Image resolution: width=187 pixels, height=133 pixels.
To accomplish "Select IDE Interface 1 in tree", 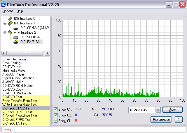I will click(24, 23).
